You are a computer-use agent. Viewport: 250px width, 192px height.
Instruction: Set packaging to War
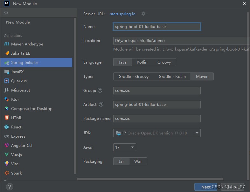coord(138,161)
